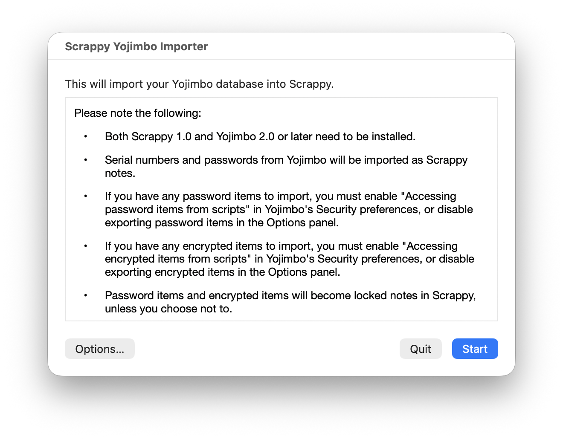The width and height of the screenshot is (563, 439).
Task: Select the locked notes bullet point
Action: [x=290, y=302]
